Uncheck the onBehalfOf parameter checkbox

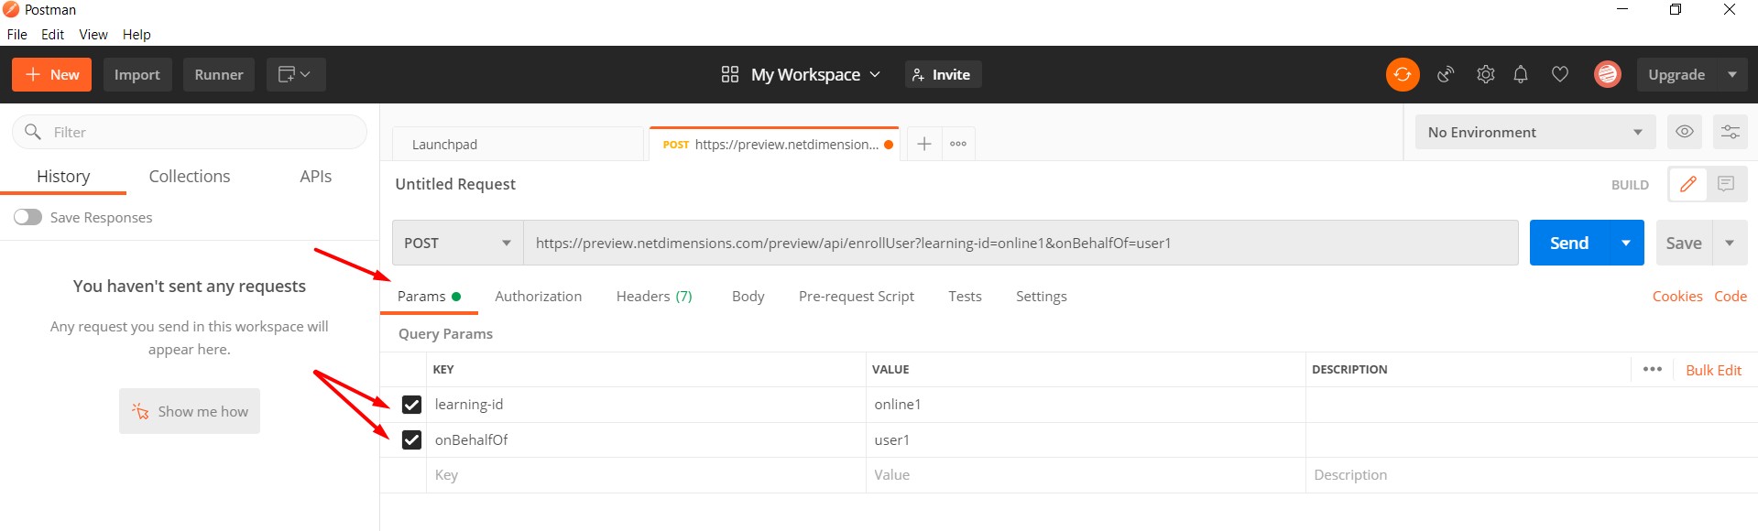[x=411, y=439]
